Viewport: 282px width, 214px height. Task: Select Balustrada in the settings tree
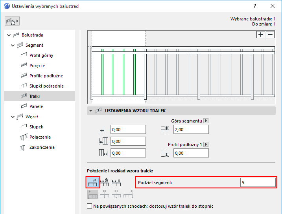click(32, 35)
